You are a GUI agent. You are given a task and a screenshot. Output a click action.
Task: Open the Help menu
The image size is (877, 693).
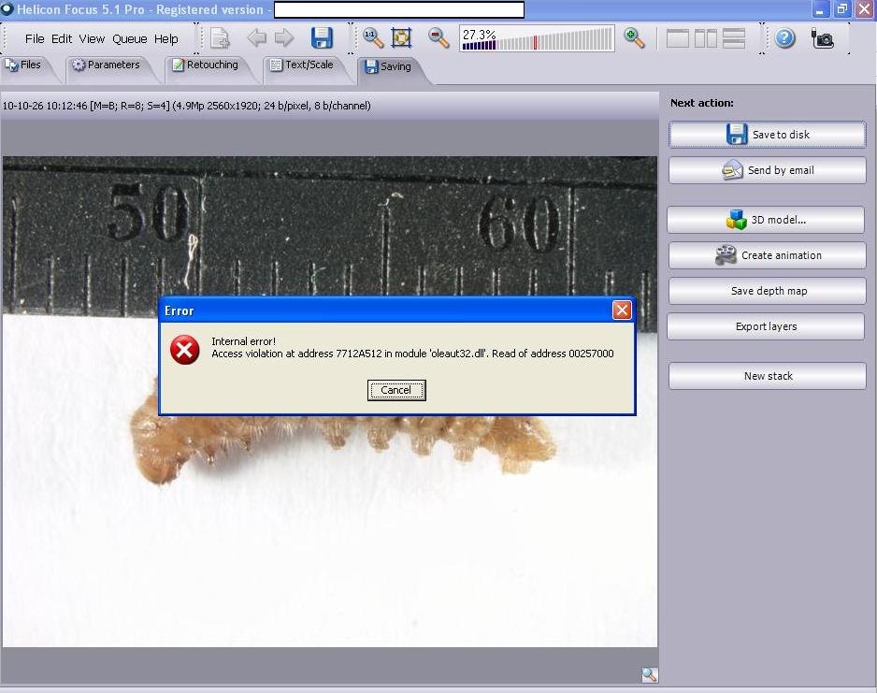click(166, 38)
